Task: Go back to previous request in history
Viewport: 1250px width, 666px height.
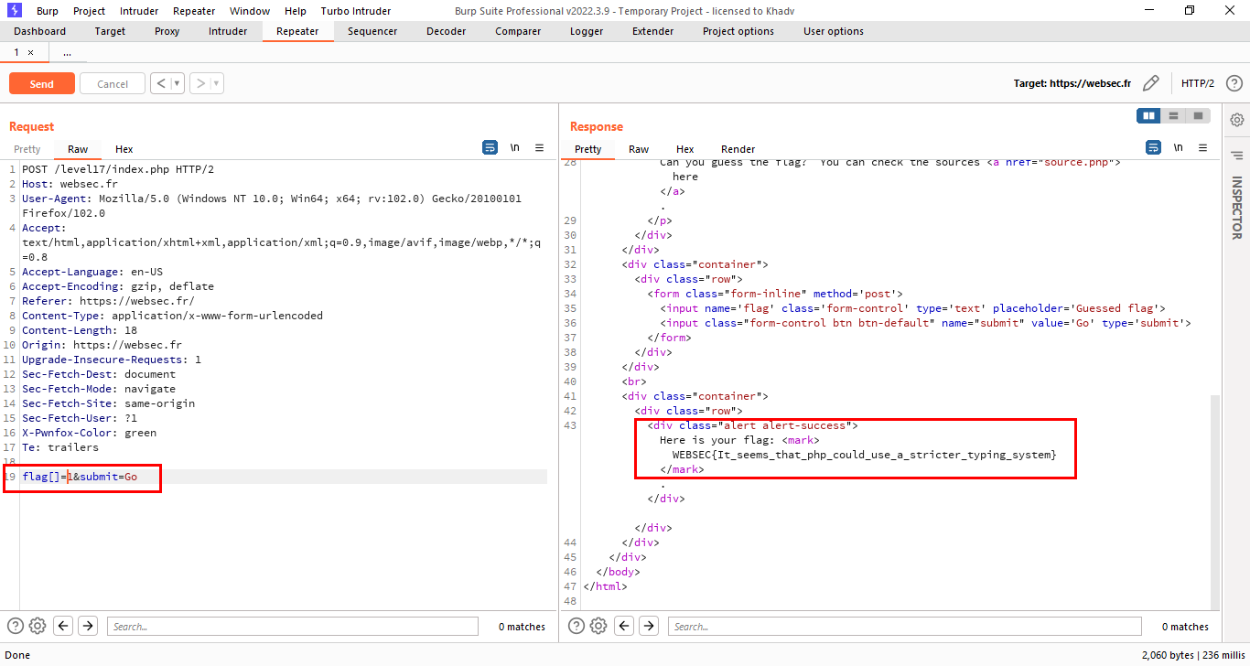Action: (x=161, y=83)
